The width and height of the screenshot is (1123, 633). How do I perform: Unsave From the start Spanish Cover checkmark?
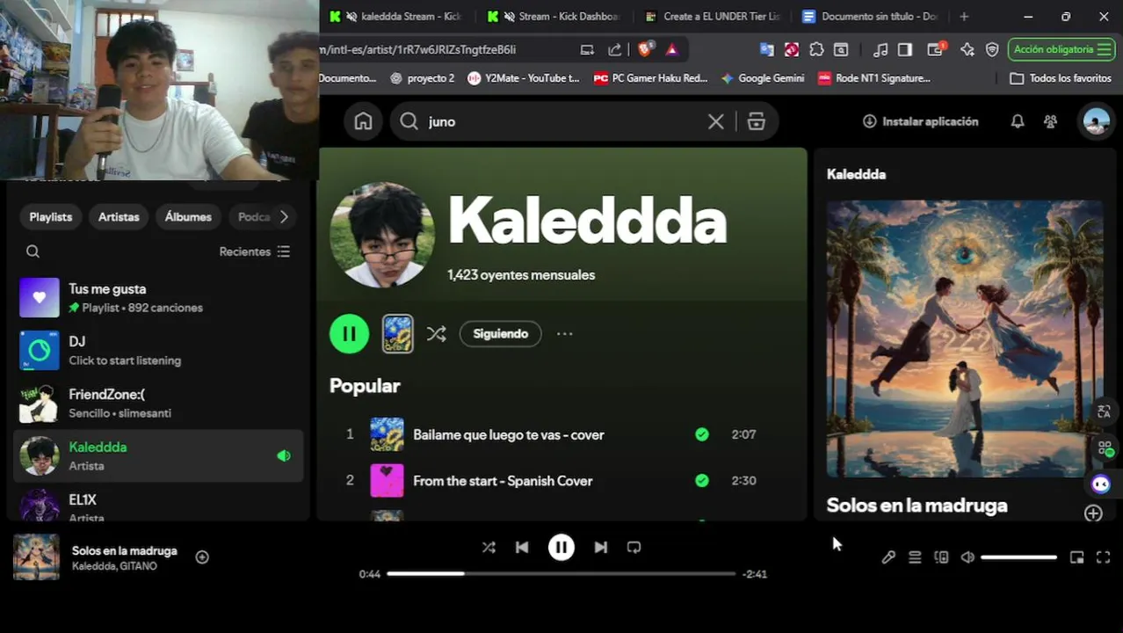(x=701, y=481)
